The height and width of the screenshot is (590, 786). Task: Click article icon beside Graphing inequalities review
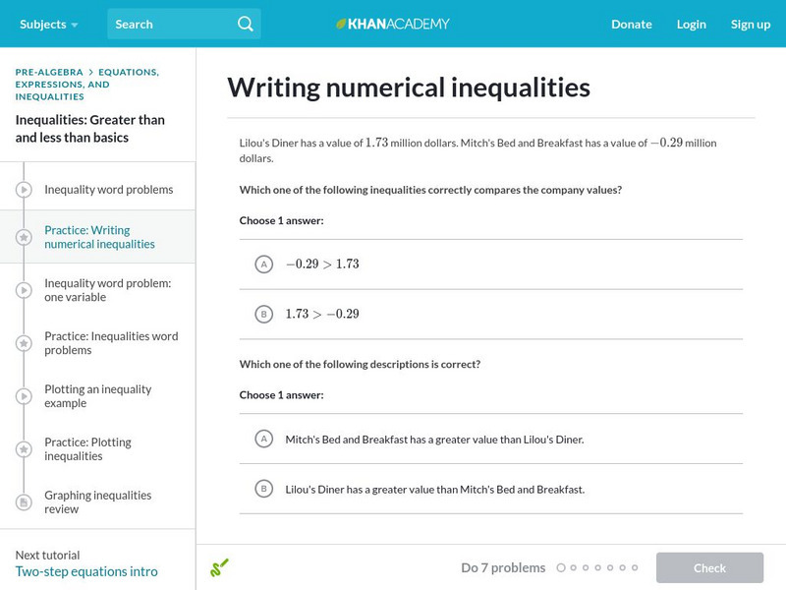pyautogui.click(x=24, y=502)
